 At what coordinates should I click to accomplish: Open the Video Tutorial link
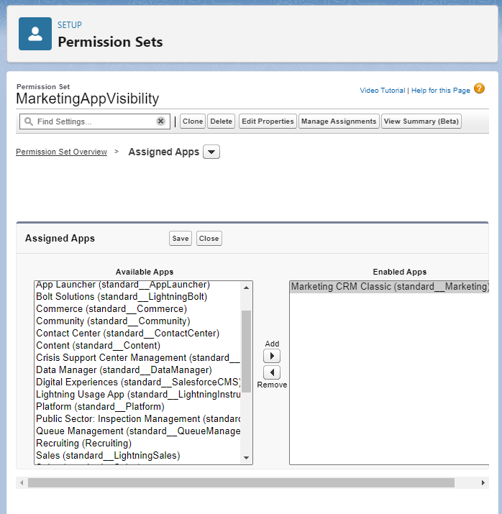tap(383, 91)
